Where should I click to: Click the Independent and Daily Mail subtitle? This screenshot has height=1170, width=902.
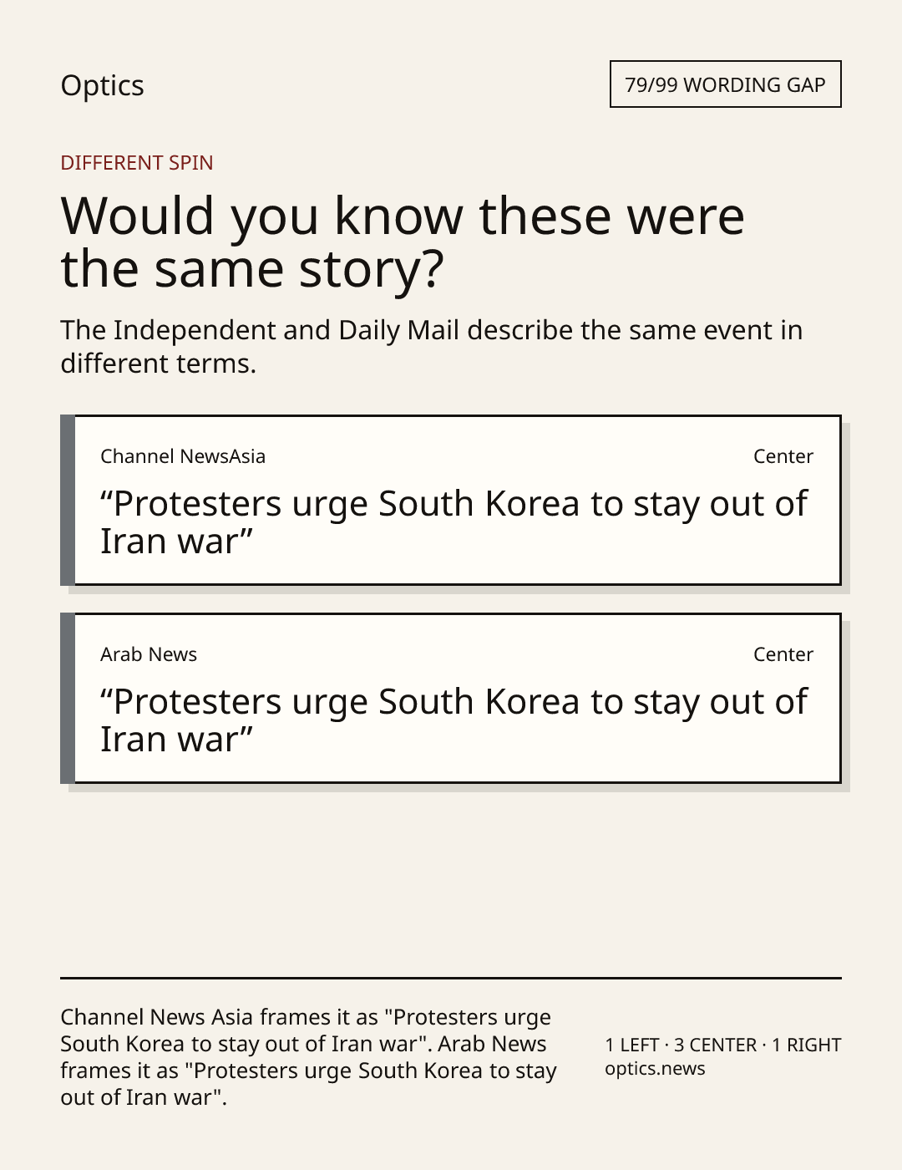pyautogui.click(x=432, y=346)
